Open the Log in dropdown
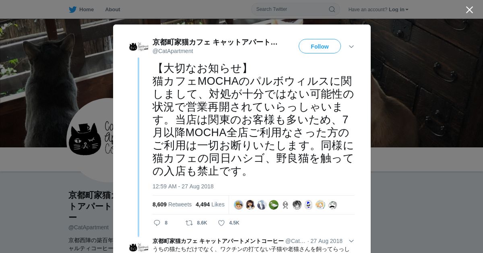Image resolution: width=483 pixels, height=253 pixels. 398,9
